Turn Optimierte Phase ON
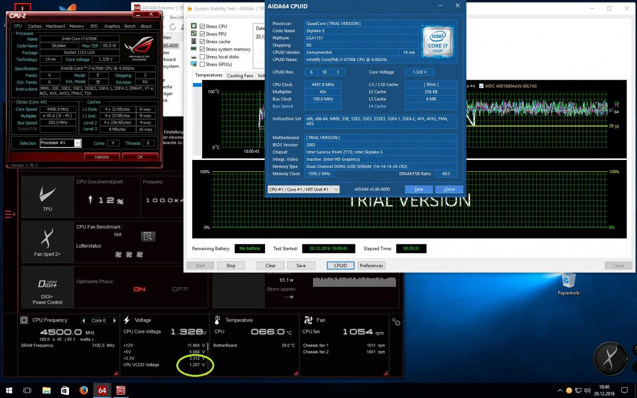Screen dimensions: 637x398 point(140,289)
